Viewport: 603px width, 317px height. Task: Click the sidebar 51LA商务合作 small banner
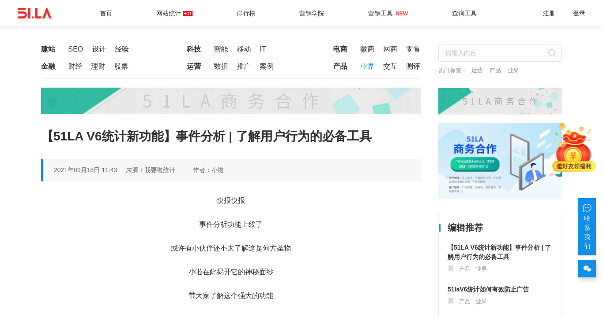click(x=500, y=101)
